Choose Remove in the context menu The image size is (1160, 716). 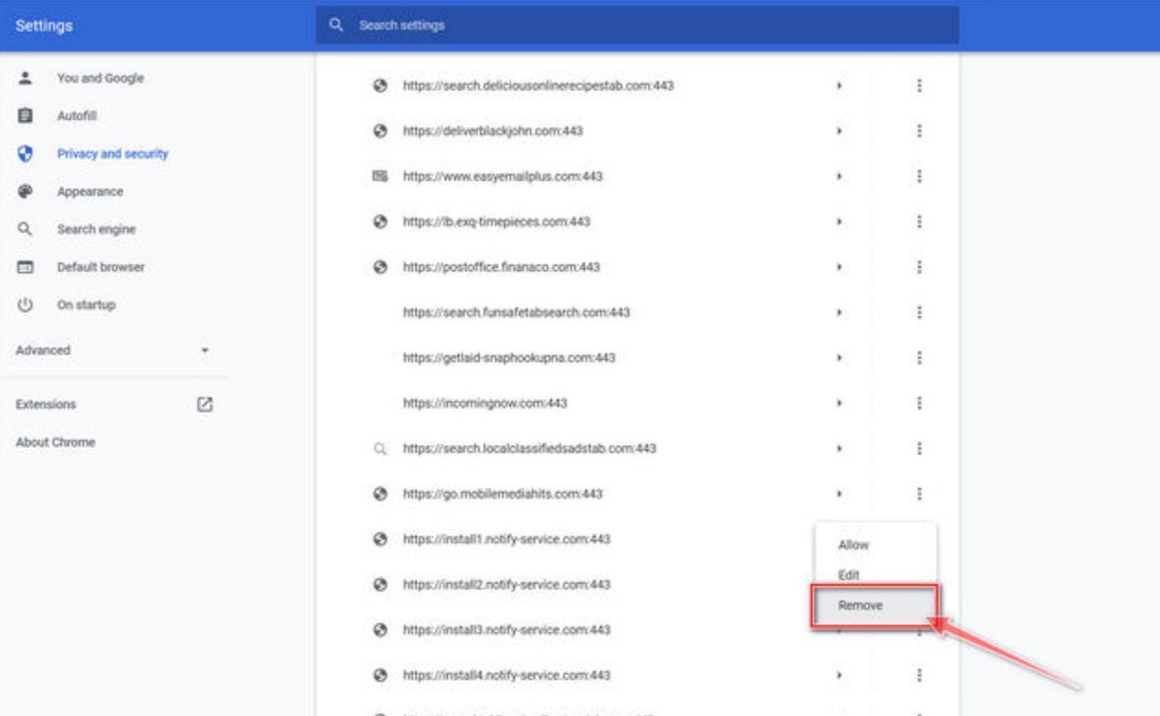coord(875,605)
